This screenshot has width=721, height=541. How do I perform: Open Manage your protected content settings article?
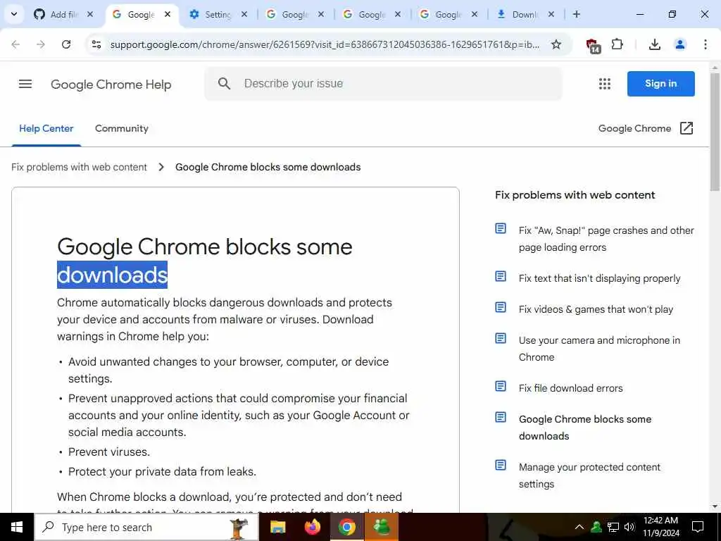point(589,475)
